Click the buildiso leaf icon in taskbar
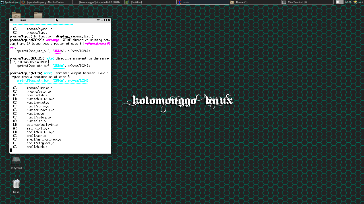The image size is (364, 204). tap(127, 2)
